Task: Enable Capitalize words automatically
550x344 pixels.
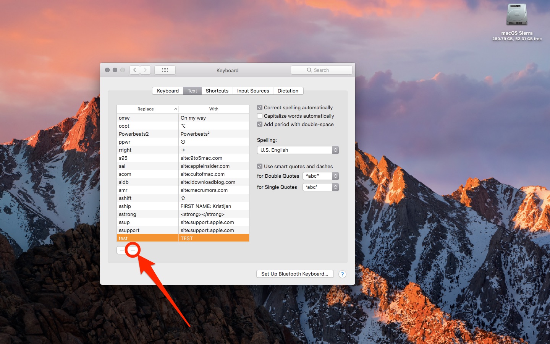Action: click(x=260, y=116)
